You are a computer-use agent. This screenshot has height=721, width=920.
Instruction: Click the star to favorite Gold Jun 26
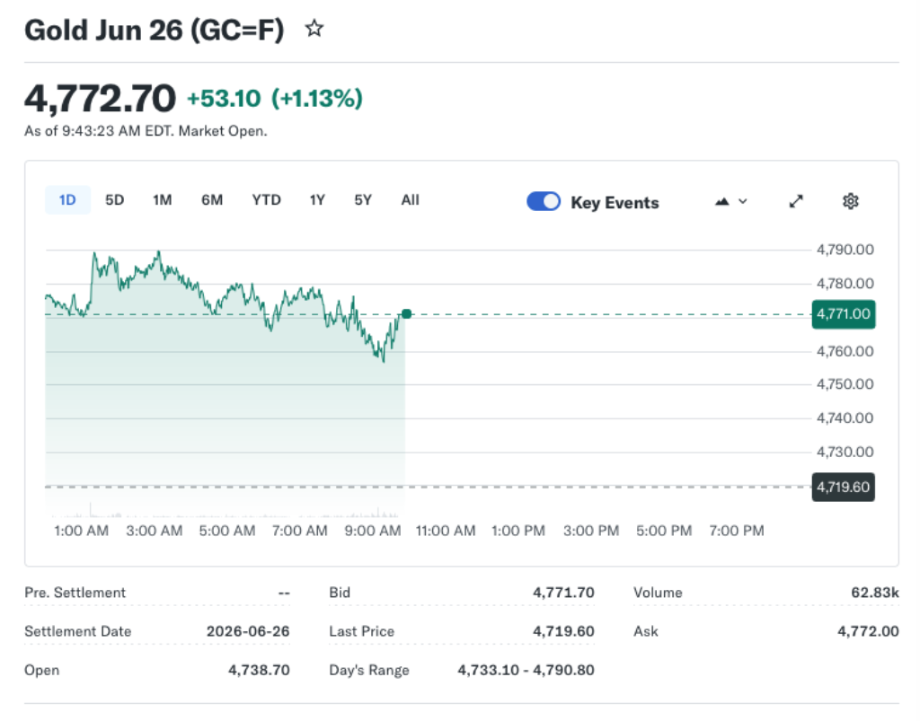[314, 29]
